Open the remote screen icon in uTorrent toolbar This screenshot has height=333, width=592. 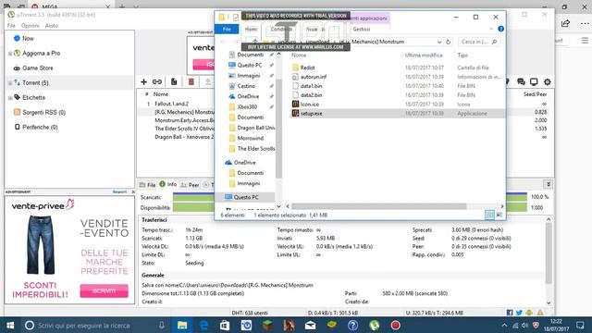point(534,81)
